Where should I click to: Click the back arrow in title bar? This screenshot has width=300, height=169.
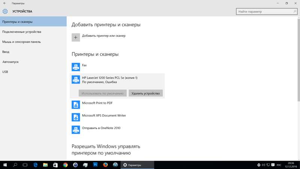click(x=4, y=3)
